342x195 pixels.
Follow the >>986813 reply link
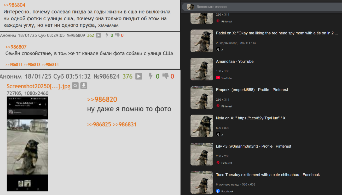pos(32,64)
